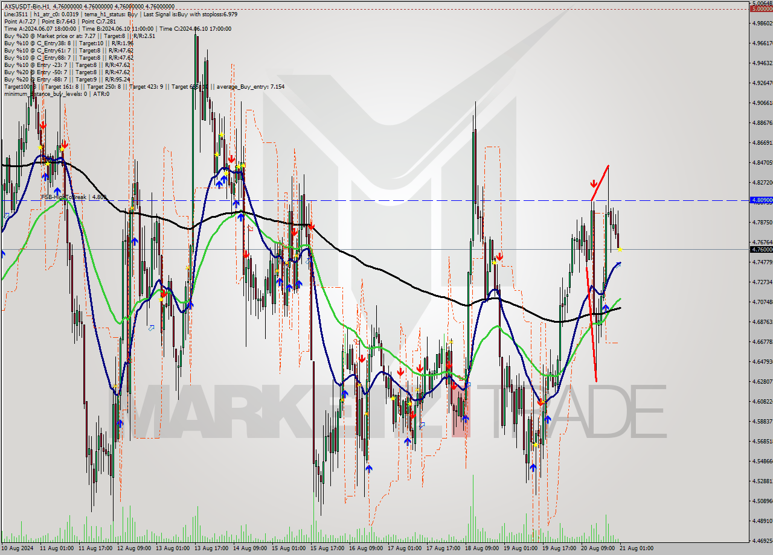This screenshot has height=555, width=773.
Task: Click the 4.60822 price axis label
Action: pos(762,401)
